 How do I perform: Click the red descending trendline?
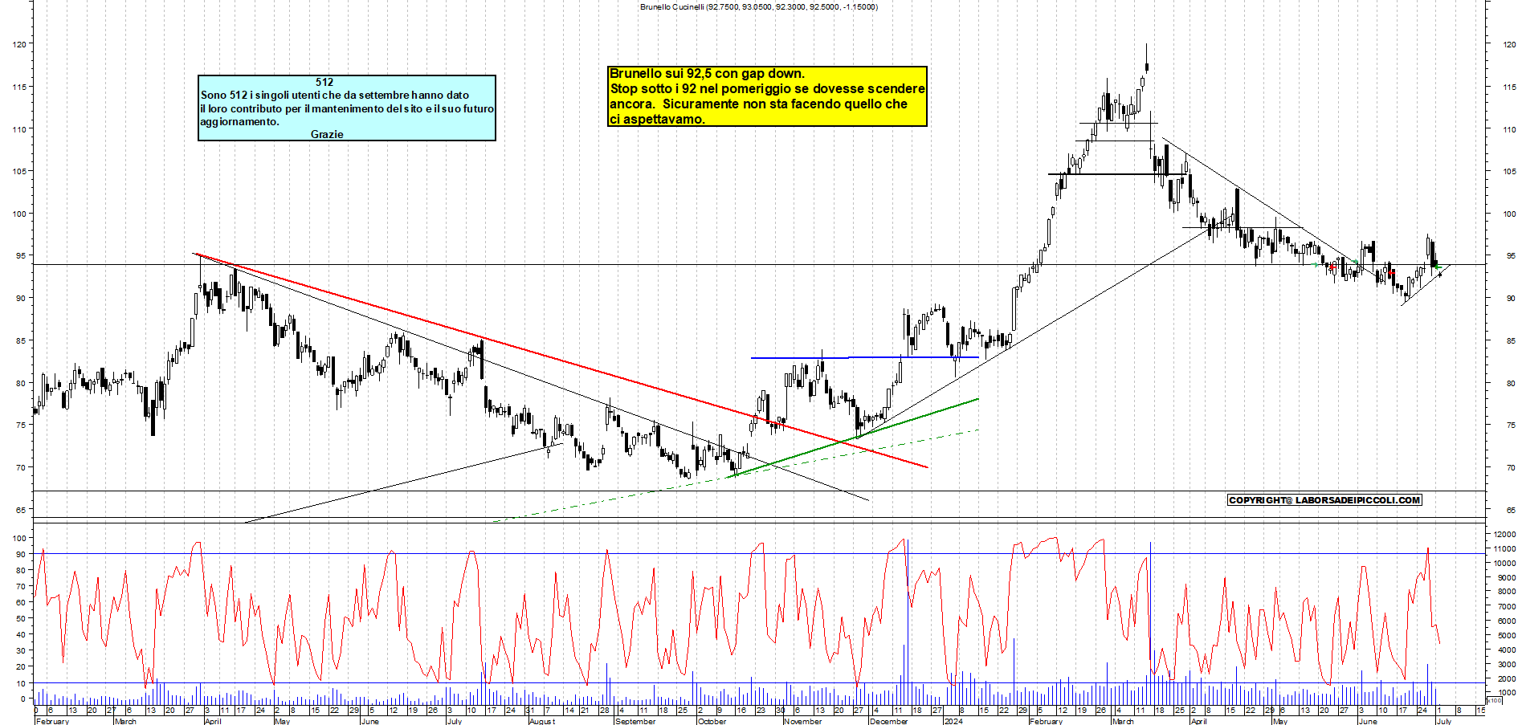tap(562, 361)
